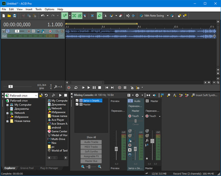Image resolution: width=221 pixels, height=176 pixels.
Task: Switch to the Groove Pool tab
Action: (x=27, y=168)
